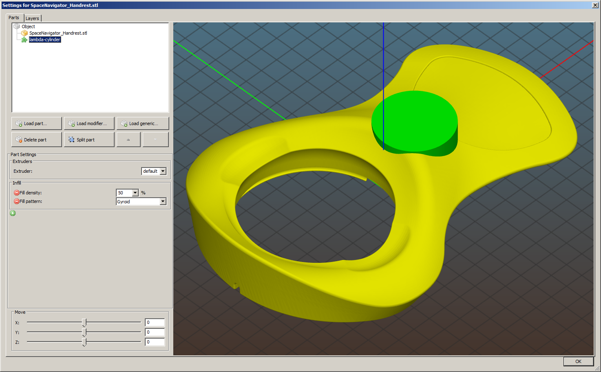Click the Load modifier... button
The width and height of the screenshot is (601, 372).
coord(89,123)
